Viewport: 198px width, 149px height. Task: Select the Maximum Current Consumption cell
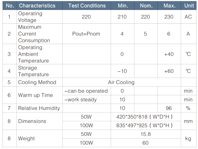pos(34,34)
